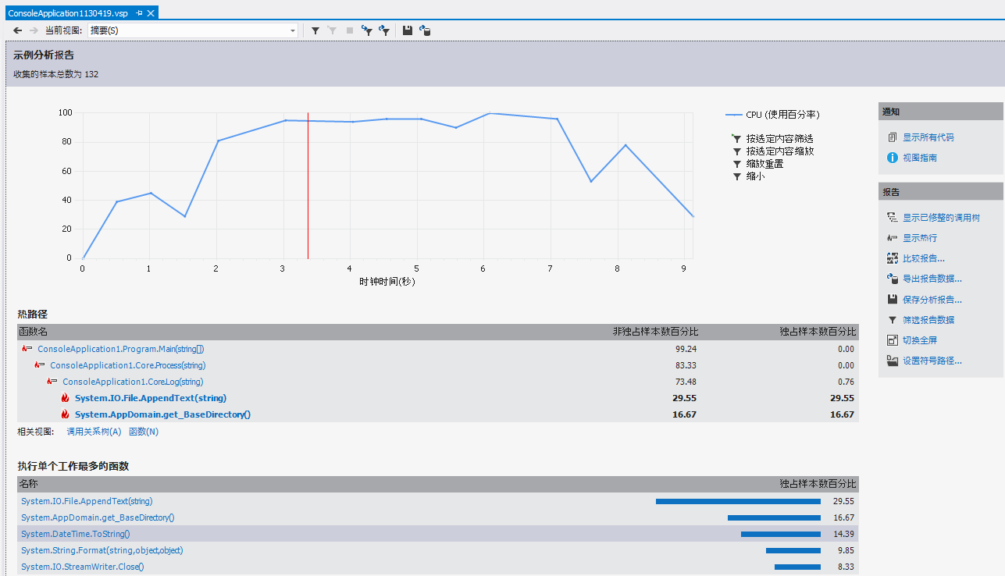Open 显示所有代码 in the 通知 panel

(x=928, y=137)
